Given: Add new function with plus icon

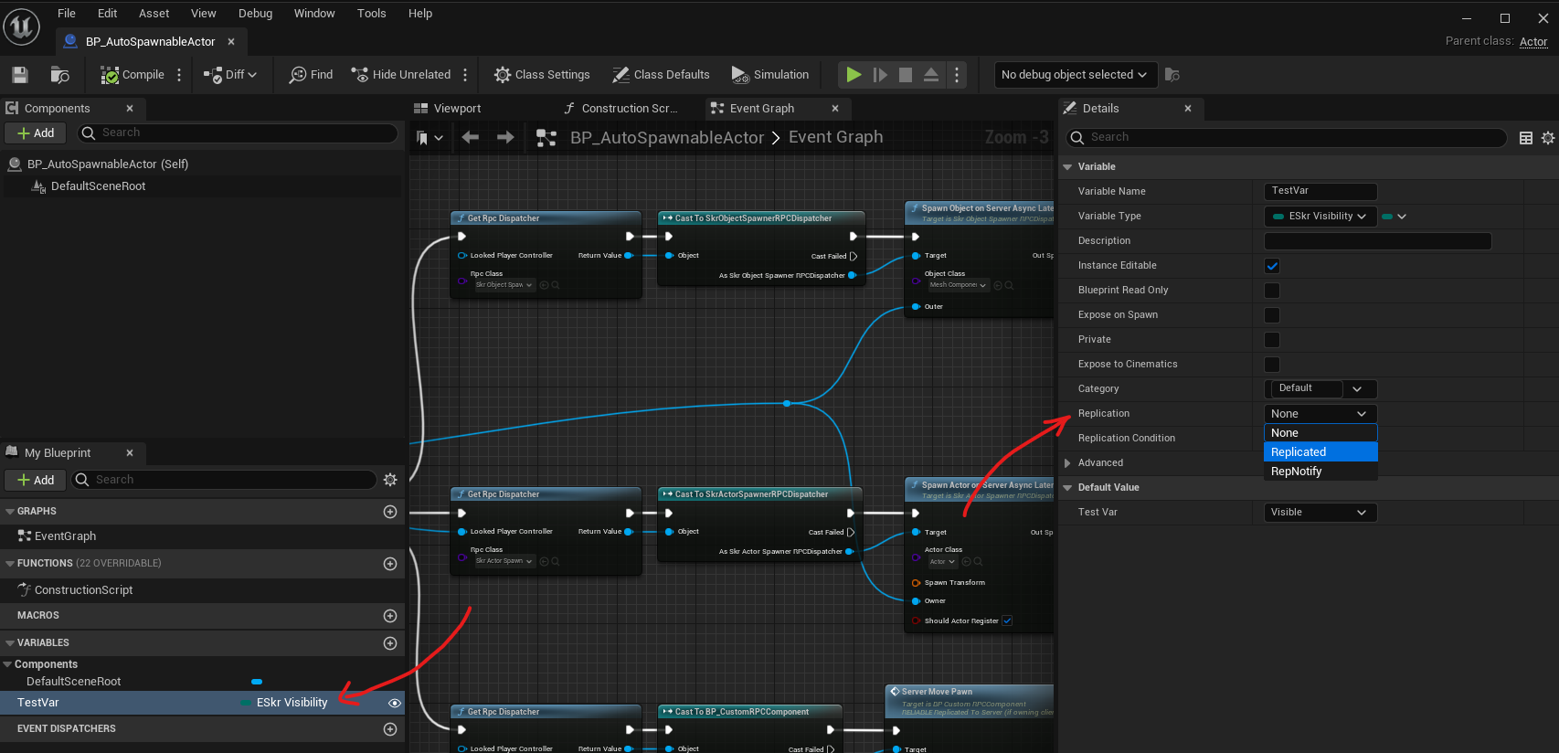Looking at the screenshot, I should pos(390,564).
